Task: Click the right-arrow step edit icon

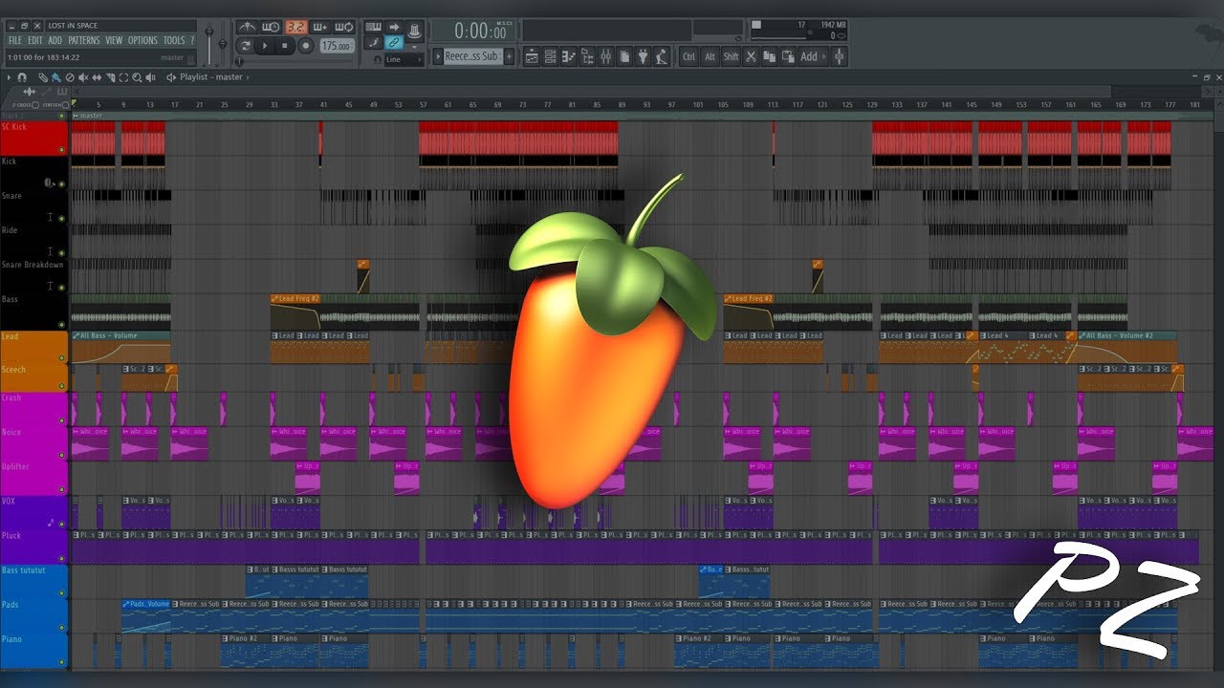Action: [394, 27]
